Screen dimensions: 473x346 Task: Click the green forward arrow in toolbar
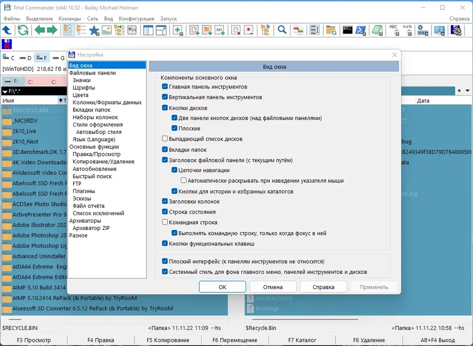point(52,30)
